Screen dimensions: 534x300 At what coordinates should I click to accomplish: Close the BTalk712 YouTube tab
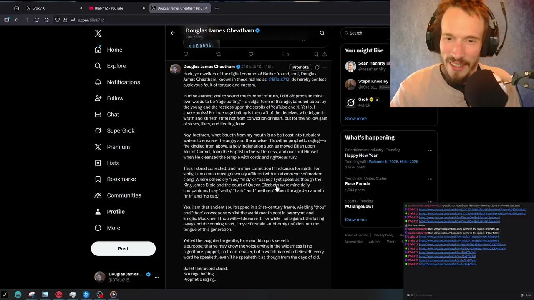click(x=144, y=8)
